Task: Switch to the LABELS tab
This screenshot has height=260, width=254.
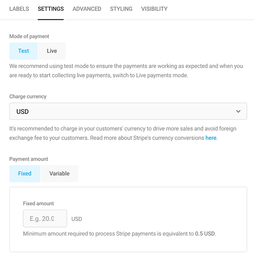Action: click(19, 9)
